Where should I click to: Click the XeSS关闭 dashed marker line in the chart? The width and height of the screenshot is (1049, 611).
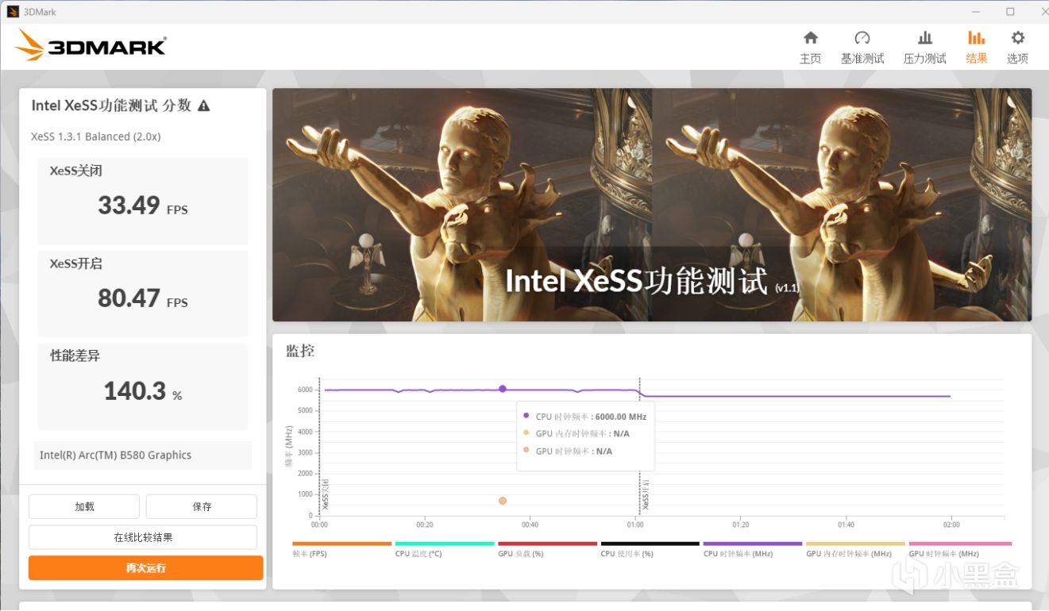(x=319, y=447)
